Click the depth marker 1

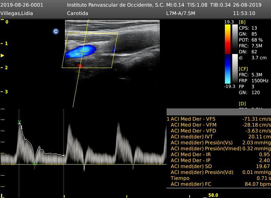pos(6,44)
